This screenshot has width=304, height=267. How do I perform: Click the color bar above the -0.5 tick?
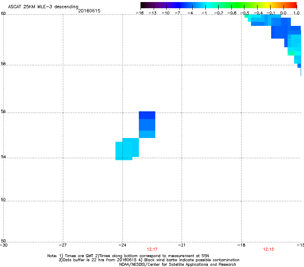pos(244,5)
